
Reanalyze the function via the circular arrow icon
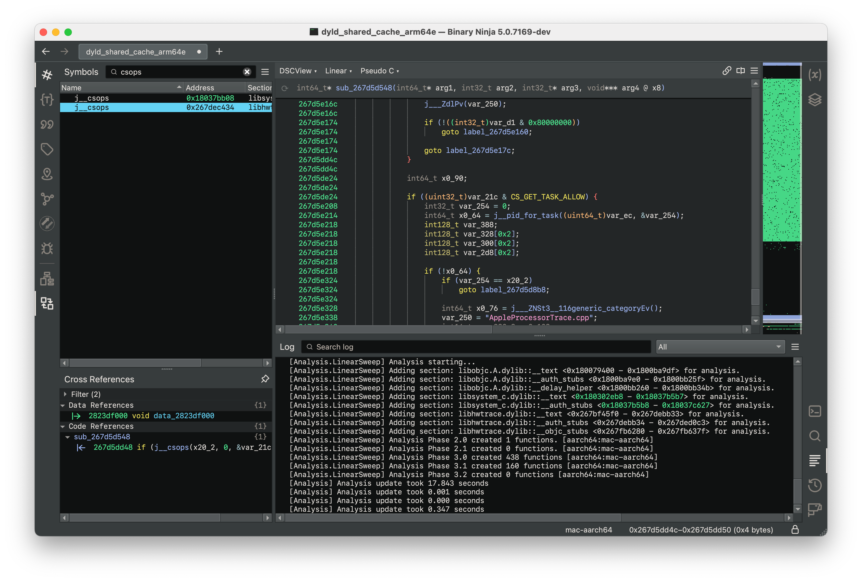[285, 88]
